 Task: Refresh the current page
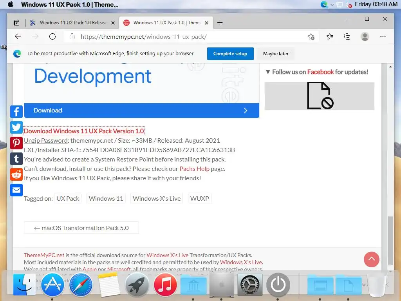[52, 36]
